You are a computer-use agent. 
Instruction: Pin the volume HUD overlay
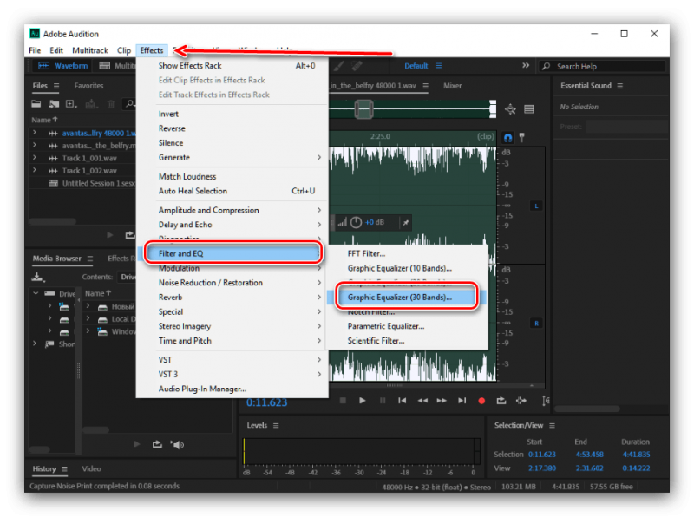pos(405,222)
